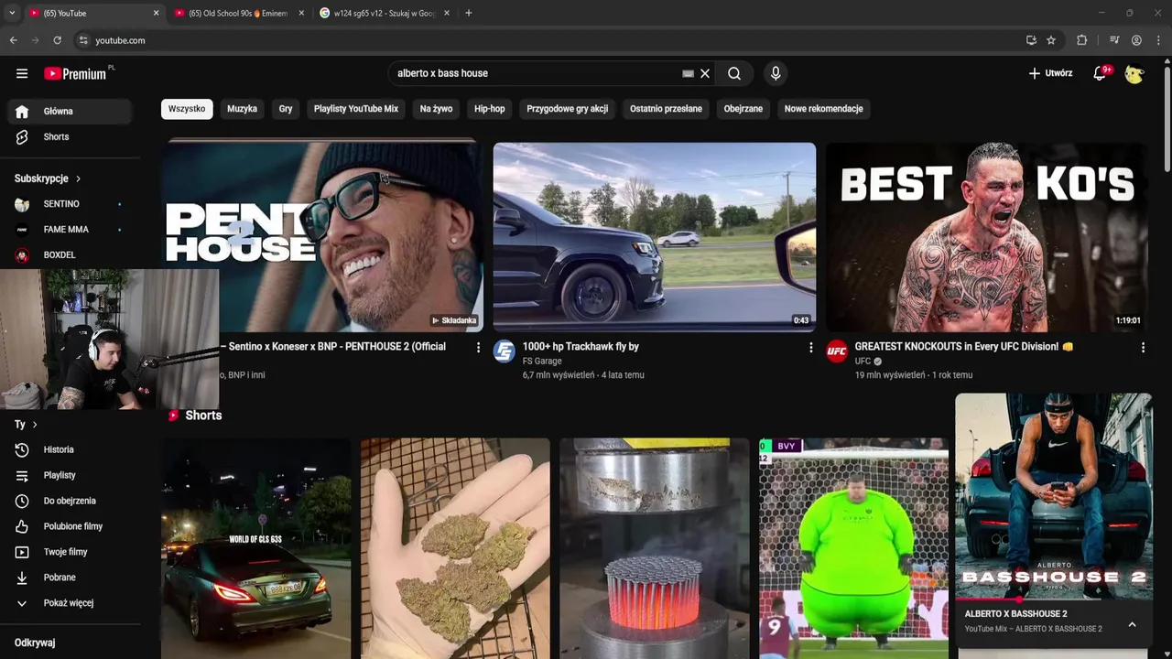Screen dimensions: 1172x659
Task: Select the Hip-hop filter chip
Action: click(490, 109)
